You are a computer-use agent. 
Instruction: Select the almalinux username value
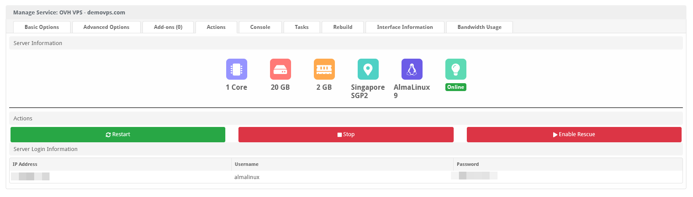pos(247,177)
